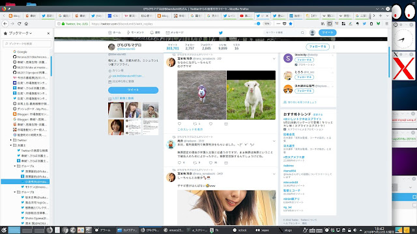Screen dimensions: 417x234
Task: Open the ask.fm link in profile bio
Action: (128, 76)
